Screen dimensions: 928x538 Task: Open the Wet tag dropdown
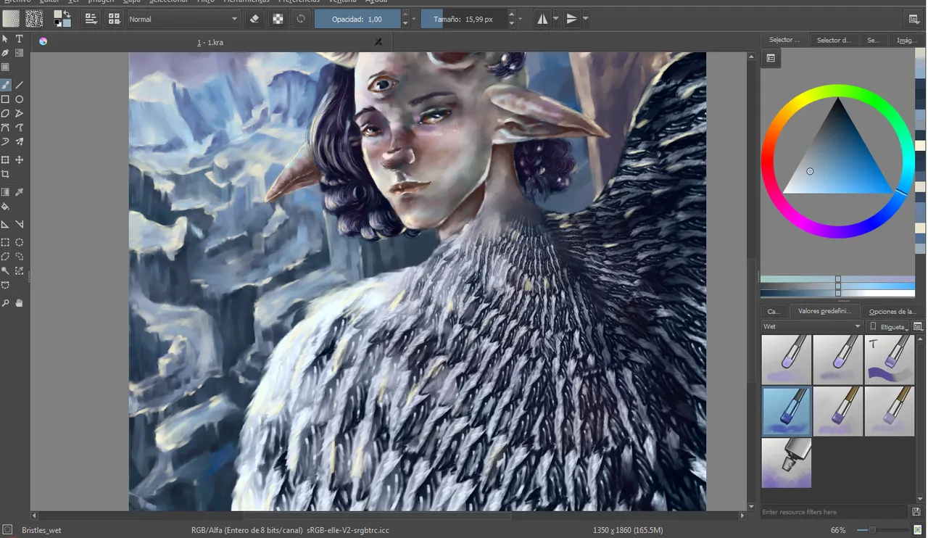(811, 326)
